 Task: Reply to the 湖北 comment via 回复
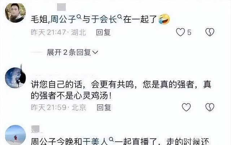(103, 32)
